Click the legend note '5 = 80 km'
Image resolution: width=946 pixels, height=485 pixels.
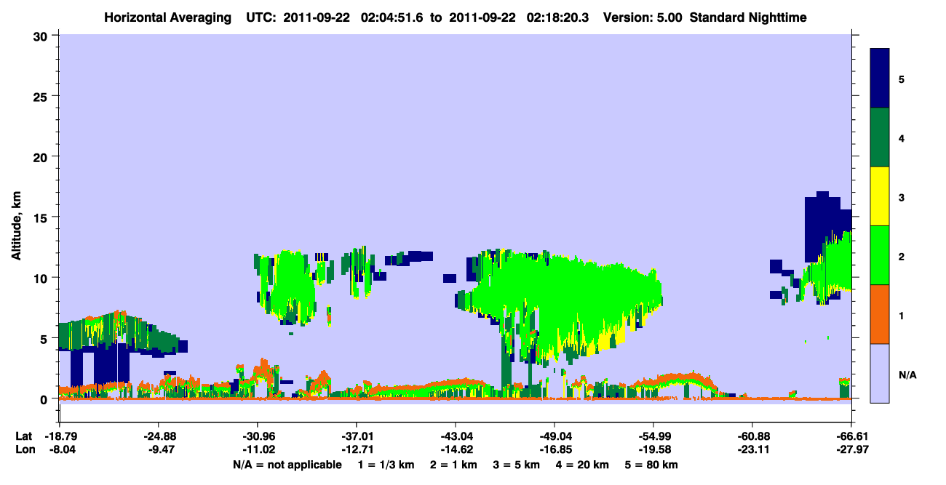pos(651,464)
